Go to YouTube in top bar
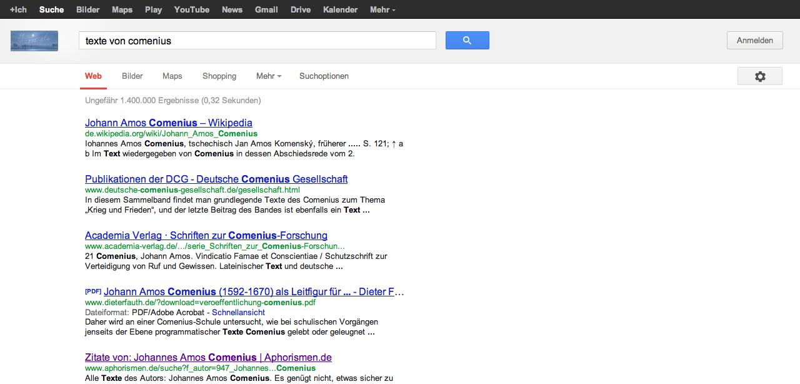 (x=192, y=9)
